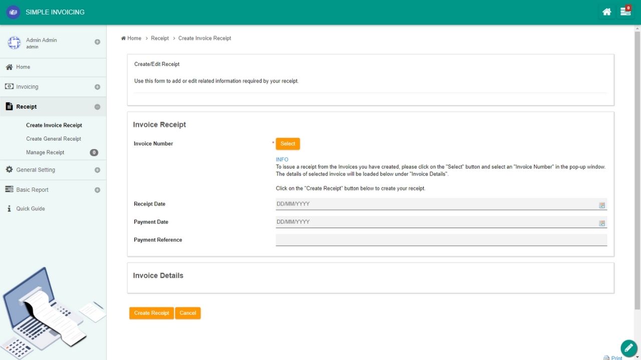
Task: Expand the Invoicing sidebar menu
Action: tap(97, 87)
